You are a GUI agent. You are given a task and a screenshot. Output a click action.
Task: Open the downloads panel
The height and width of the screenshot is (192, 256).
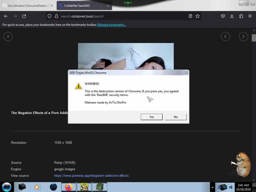click(232, 16)
